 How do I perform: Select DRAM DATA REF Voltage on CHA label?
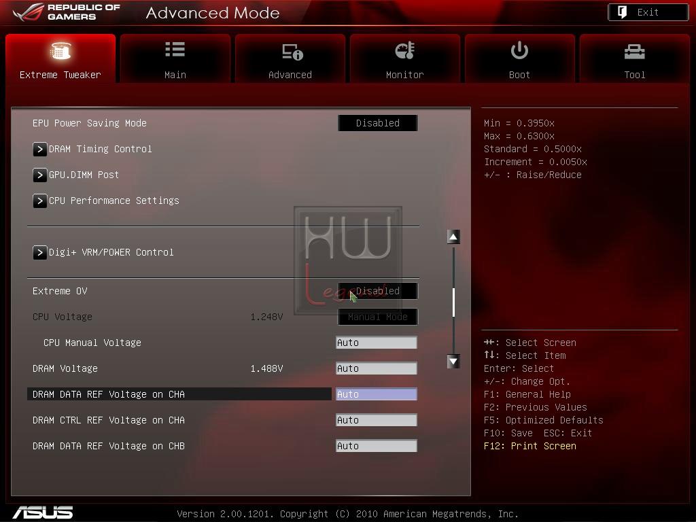click(x=109, y=394)
